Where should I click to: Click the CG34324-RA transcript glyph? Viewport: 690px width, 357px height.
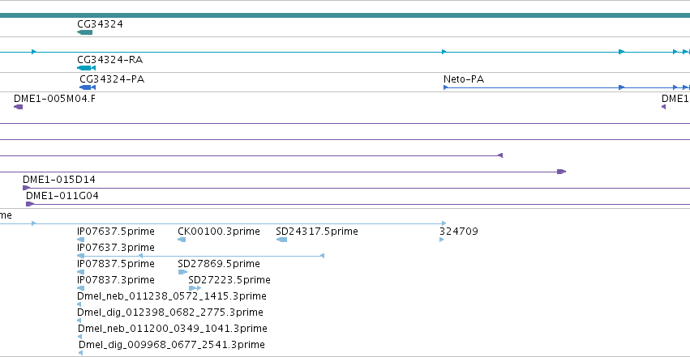pyautogui.click(x=86, y=68)
